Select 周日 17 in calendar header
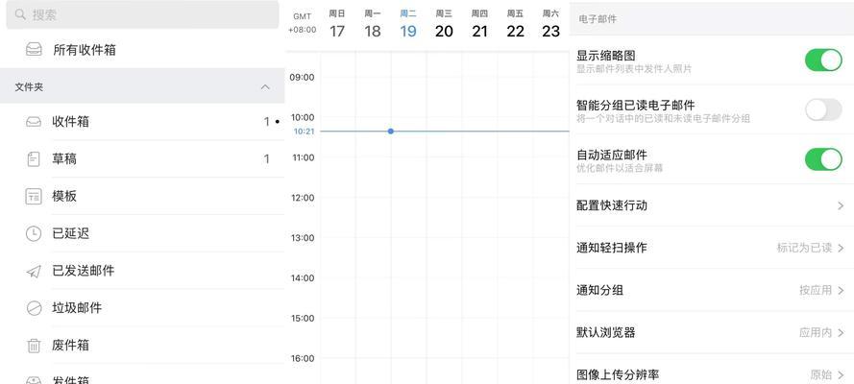Image resolution: width=854 pixels, height=384 pixels. click(x=337, y=24)
